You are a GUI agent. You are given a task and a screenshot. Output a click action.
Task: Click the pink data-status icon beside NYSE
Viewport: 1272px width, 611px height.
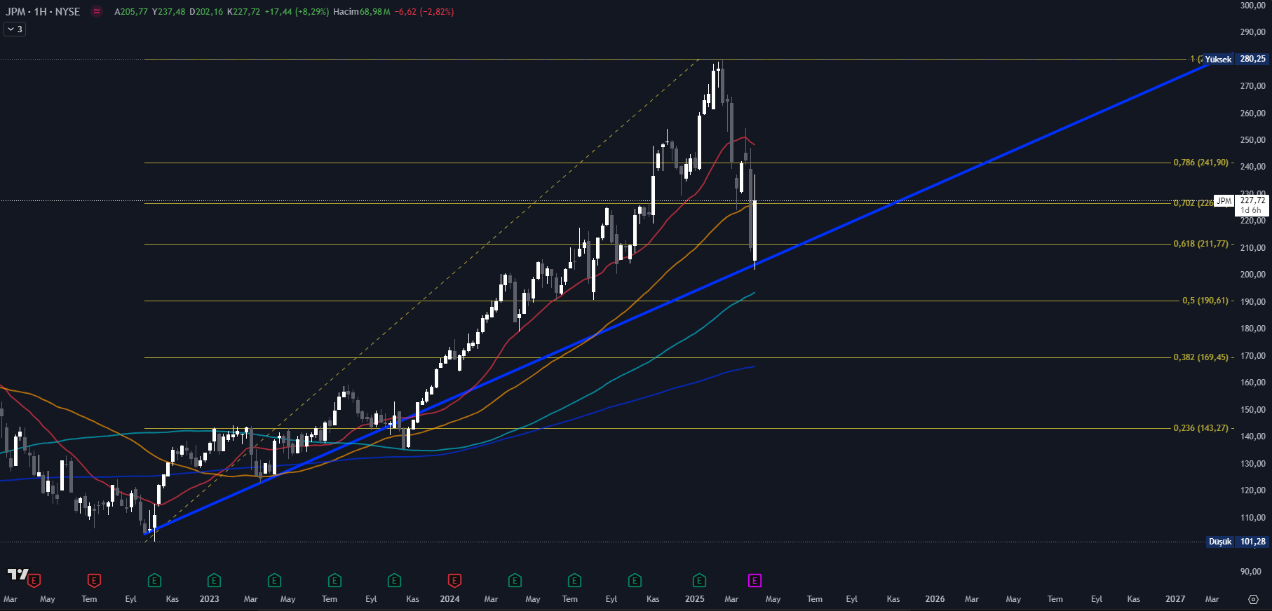point(97,12)
